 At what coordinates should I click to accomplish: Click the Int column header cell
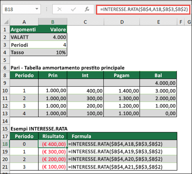tap(85, 76)
